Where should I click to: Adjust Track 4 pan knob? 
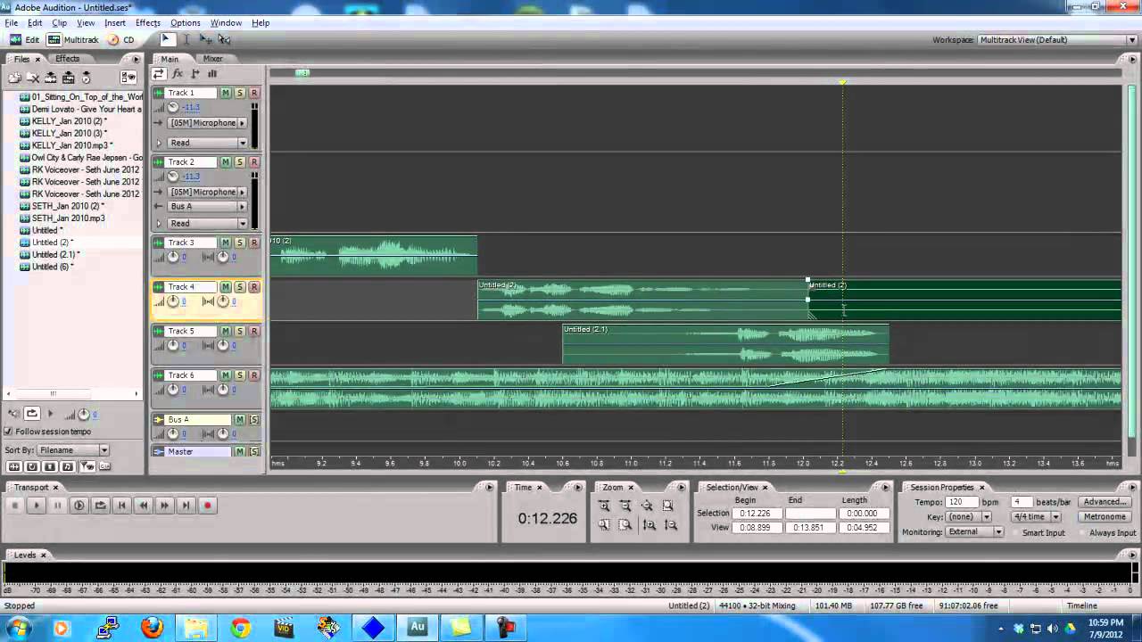(x=221, y=301)
